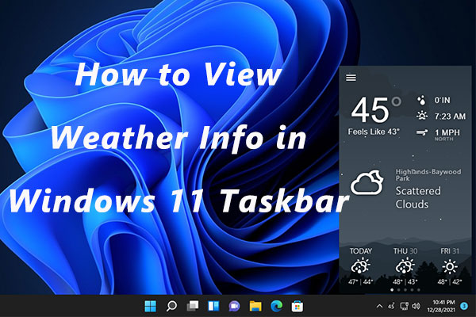Viewport: 476px width, 317px height.
Task: Go to the second forecast page dot
Action: (398, 290)
